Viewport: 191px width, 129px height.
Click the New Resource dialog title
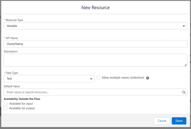[x=95, y=7]
